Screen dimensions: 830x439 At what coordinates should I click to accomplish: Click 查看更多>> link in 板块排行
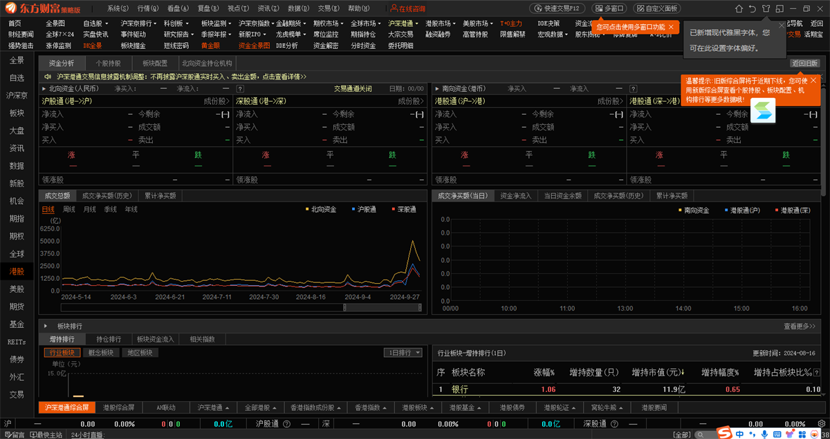[x=801, y=326]
